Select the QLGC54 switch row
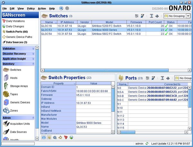 [x=116, y=34]
